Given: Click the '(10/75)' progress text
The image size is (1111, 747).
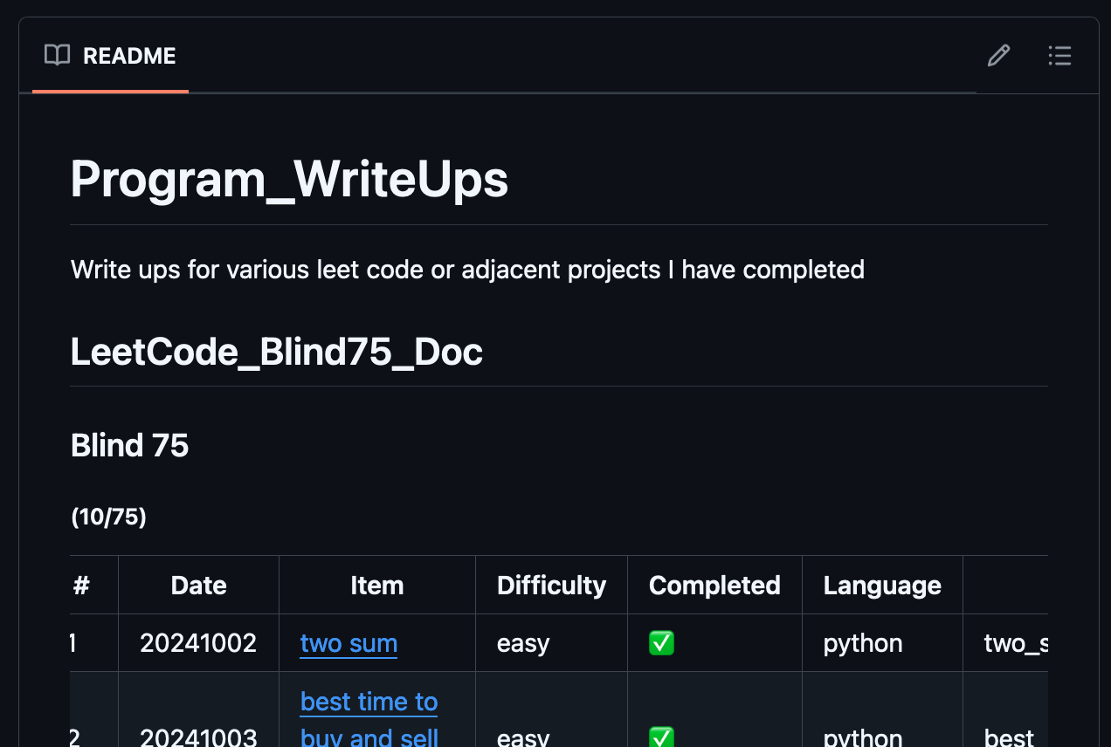Looking at the screenshot, I should (x=108, y=517).
